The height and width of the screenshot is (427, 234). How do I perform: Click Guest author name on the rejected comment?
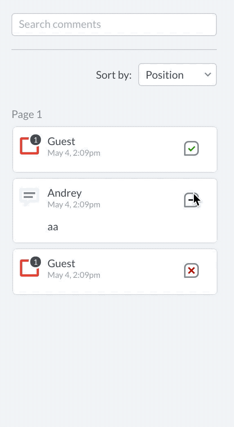(x=61, y=263)
